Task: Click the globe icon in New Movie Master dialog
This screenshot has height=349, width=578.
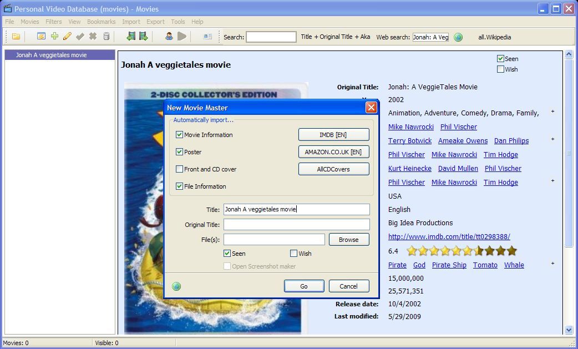Action: [176, 286]
